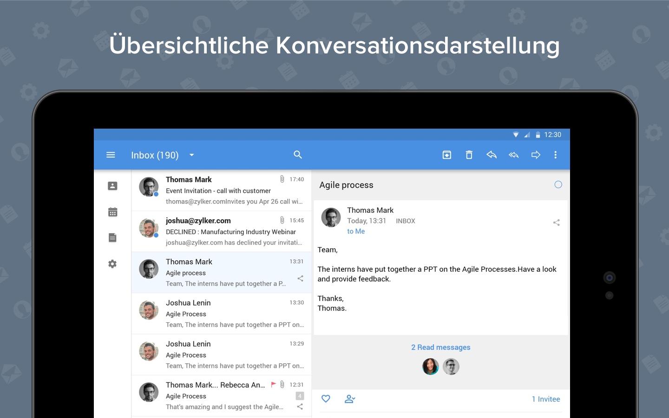Delete message with trash icon

[469, 155]
